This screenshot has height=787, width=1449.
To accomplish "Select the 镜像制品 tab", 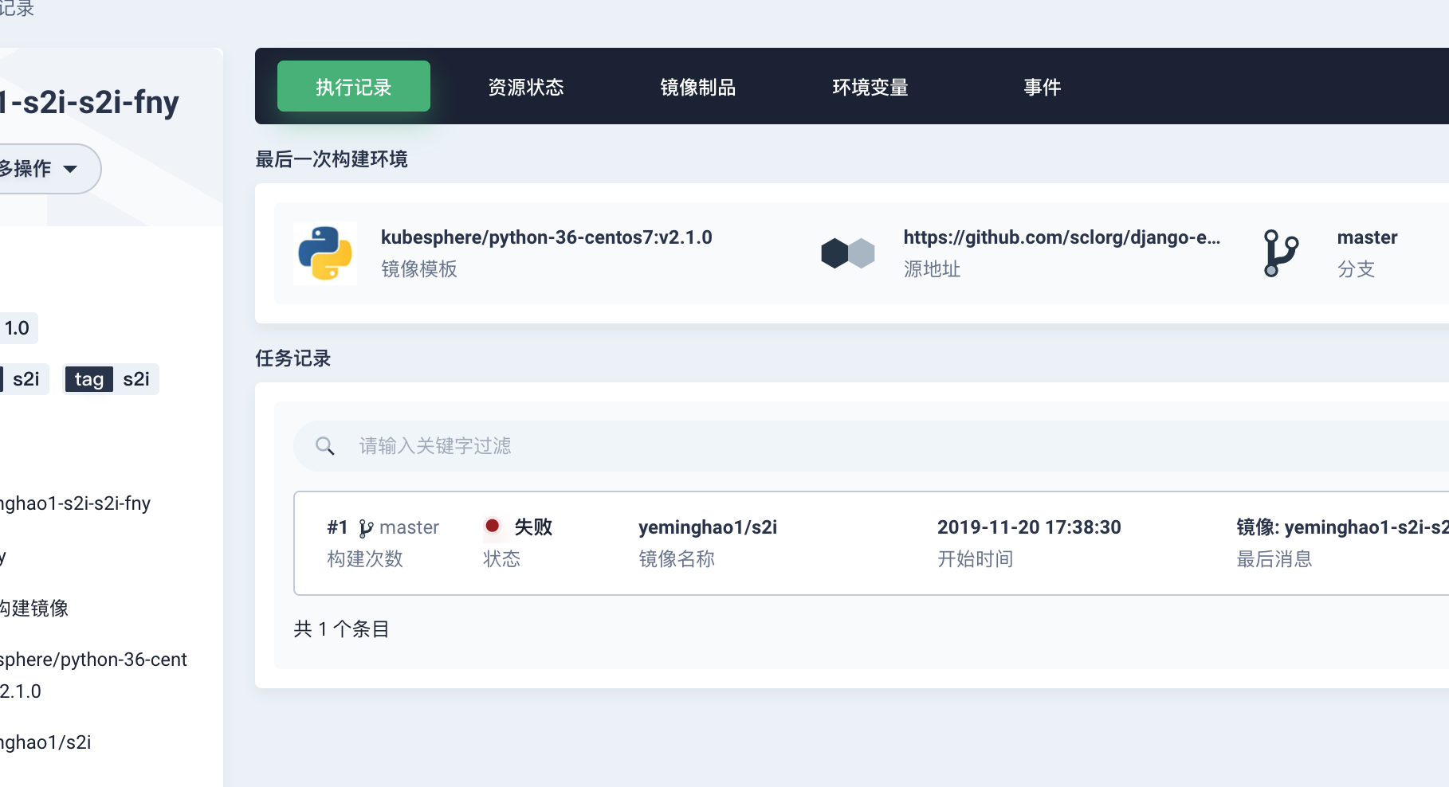I will pyautogui.click(x=698, y=88).
